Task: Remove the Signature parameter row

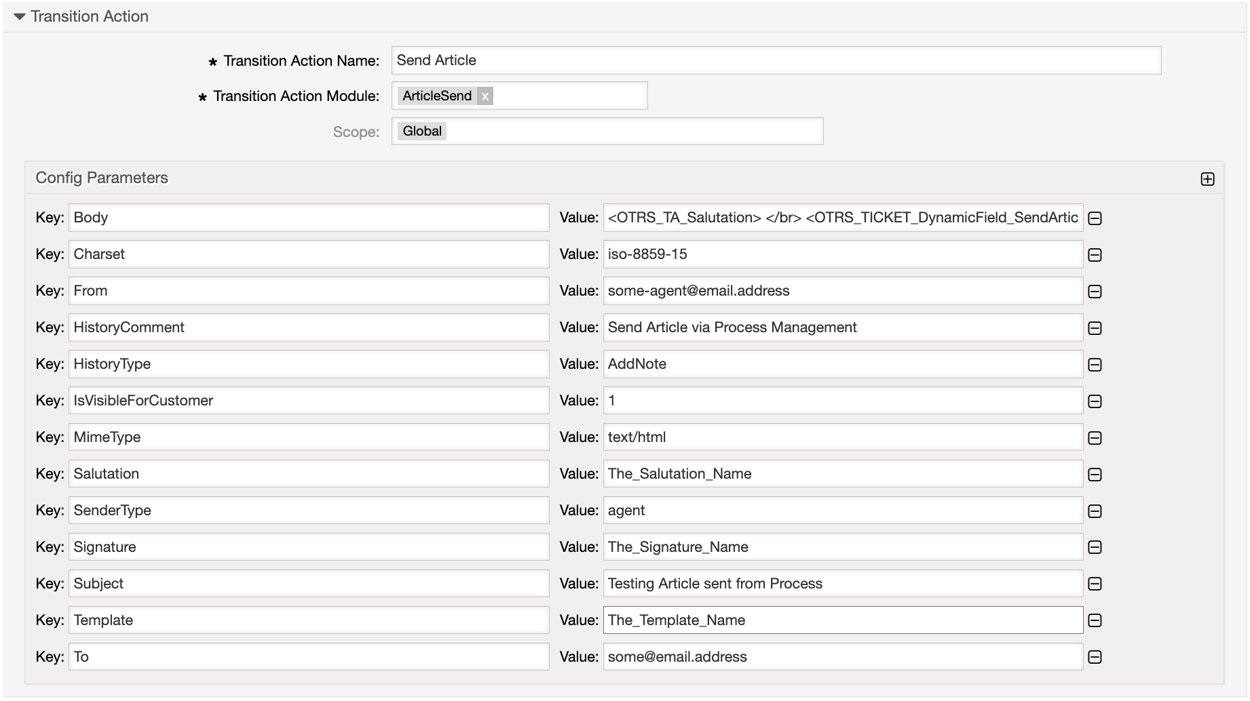Action: (x=1094, y=546)
